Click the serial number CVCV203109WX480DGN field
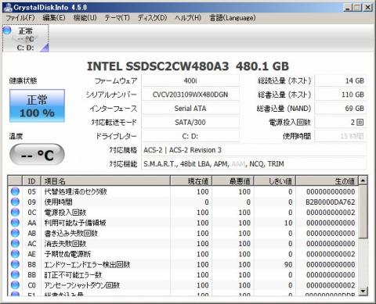This screenshot has width=376, height=304. click(190, 95)
